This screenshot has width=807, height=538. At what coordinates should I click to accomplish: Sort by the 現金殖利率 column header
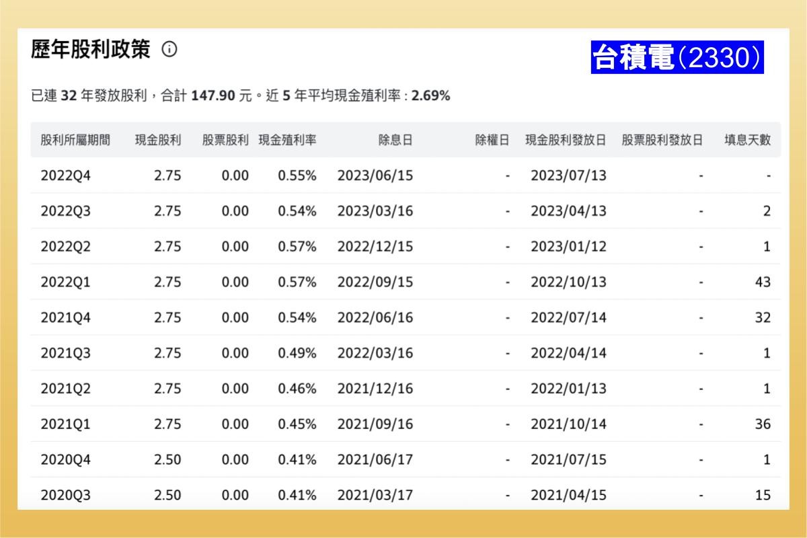pos(286,140)
